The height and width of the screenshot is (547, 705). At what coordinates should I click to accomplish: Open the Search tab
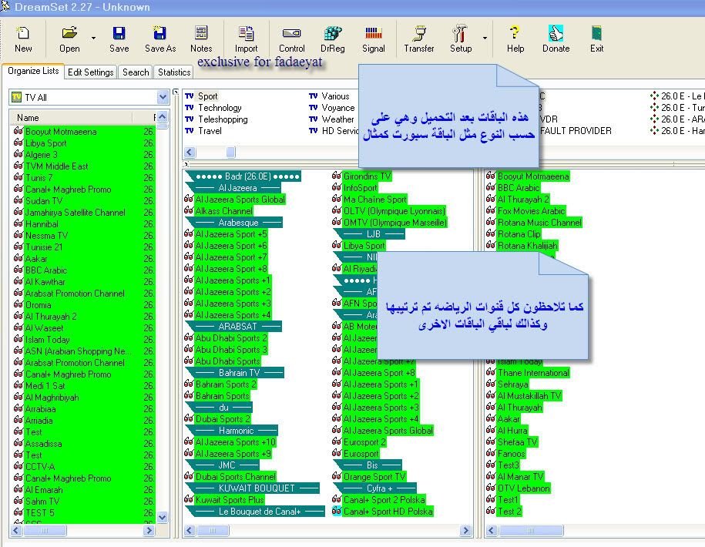click(136, 72)
